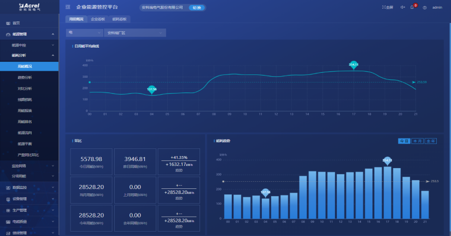This screenshot has height=236, width=451.
Task: Collapse sidebar with the hamburger menu icon
Action: 68,7
